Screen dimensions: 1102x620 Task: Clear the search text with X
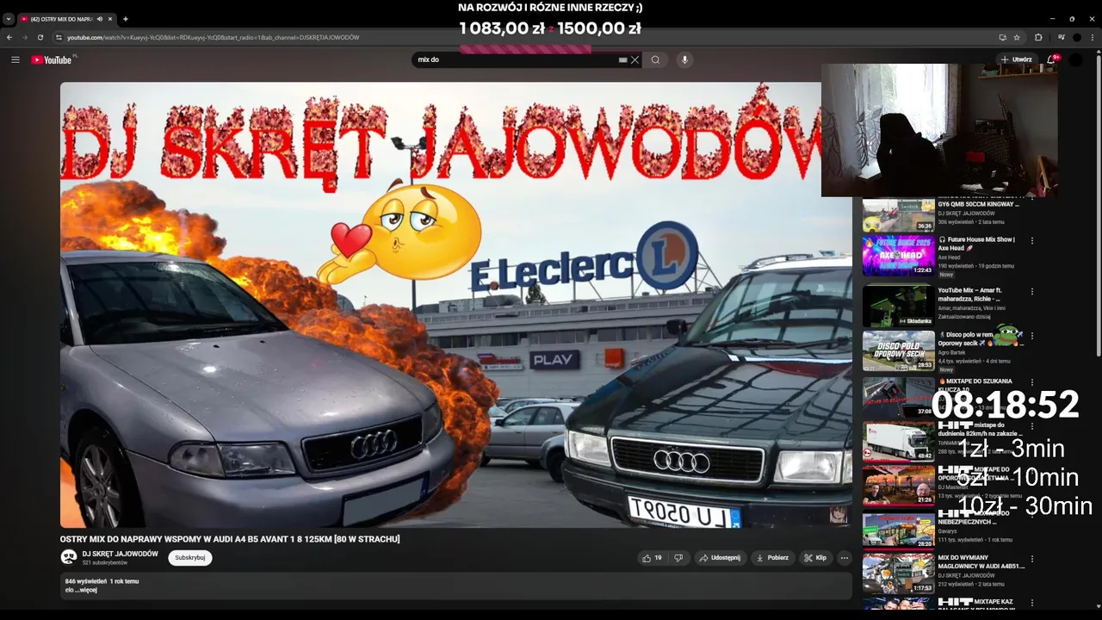[x=635, y=60]
